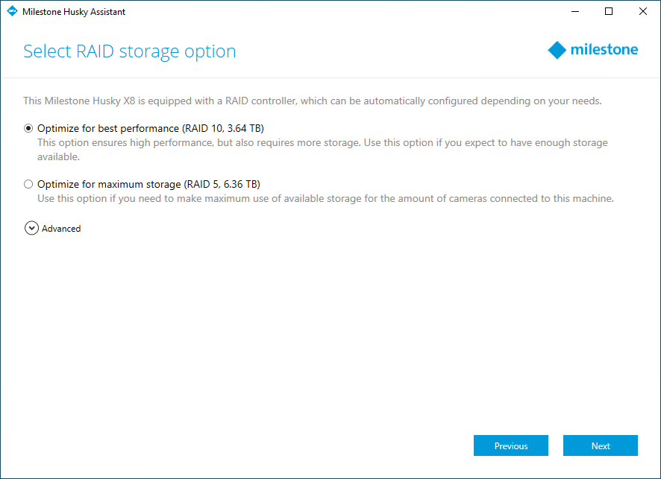Click the Husky Assistant app icon in title bar

coord(12,11)
